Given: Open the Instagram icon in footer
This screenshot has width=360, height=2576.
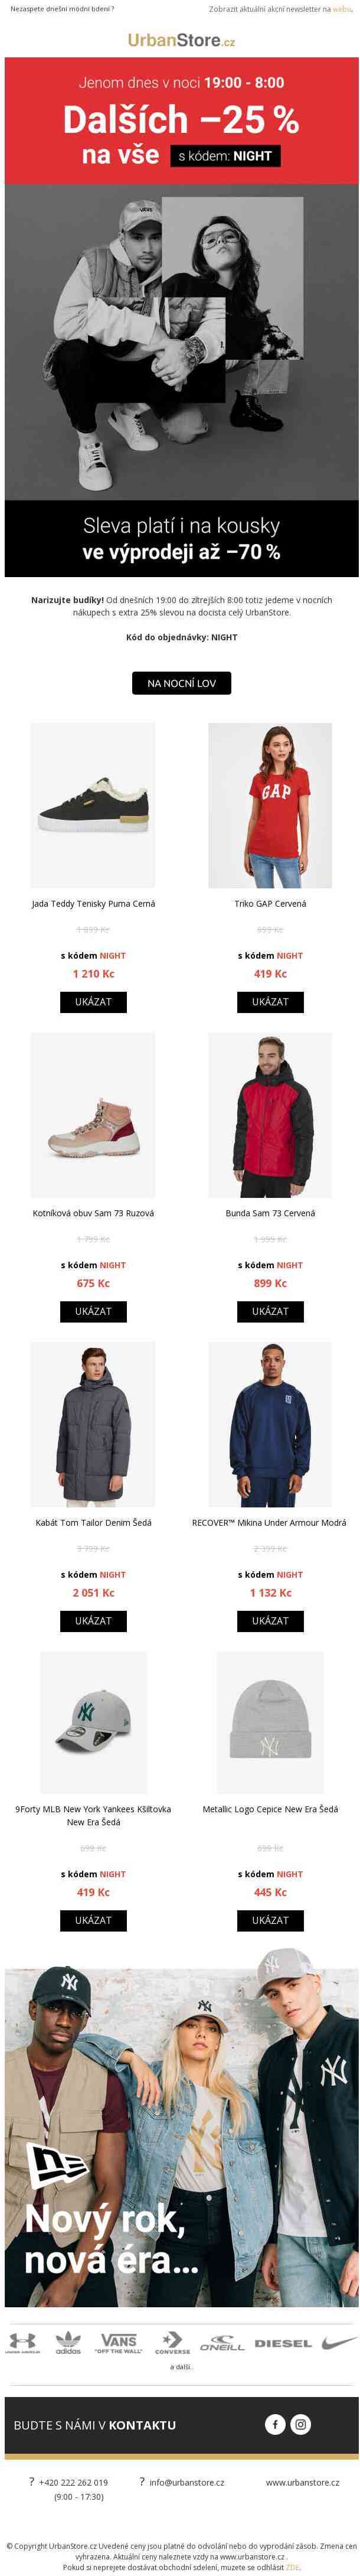Looking at the screenshot, I should pyautogui.click(x=301, y=2425).
